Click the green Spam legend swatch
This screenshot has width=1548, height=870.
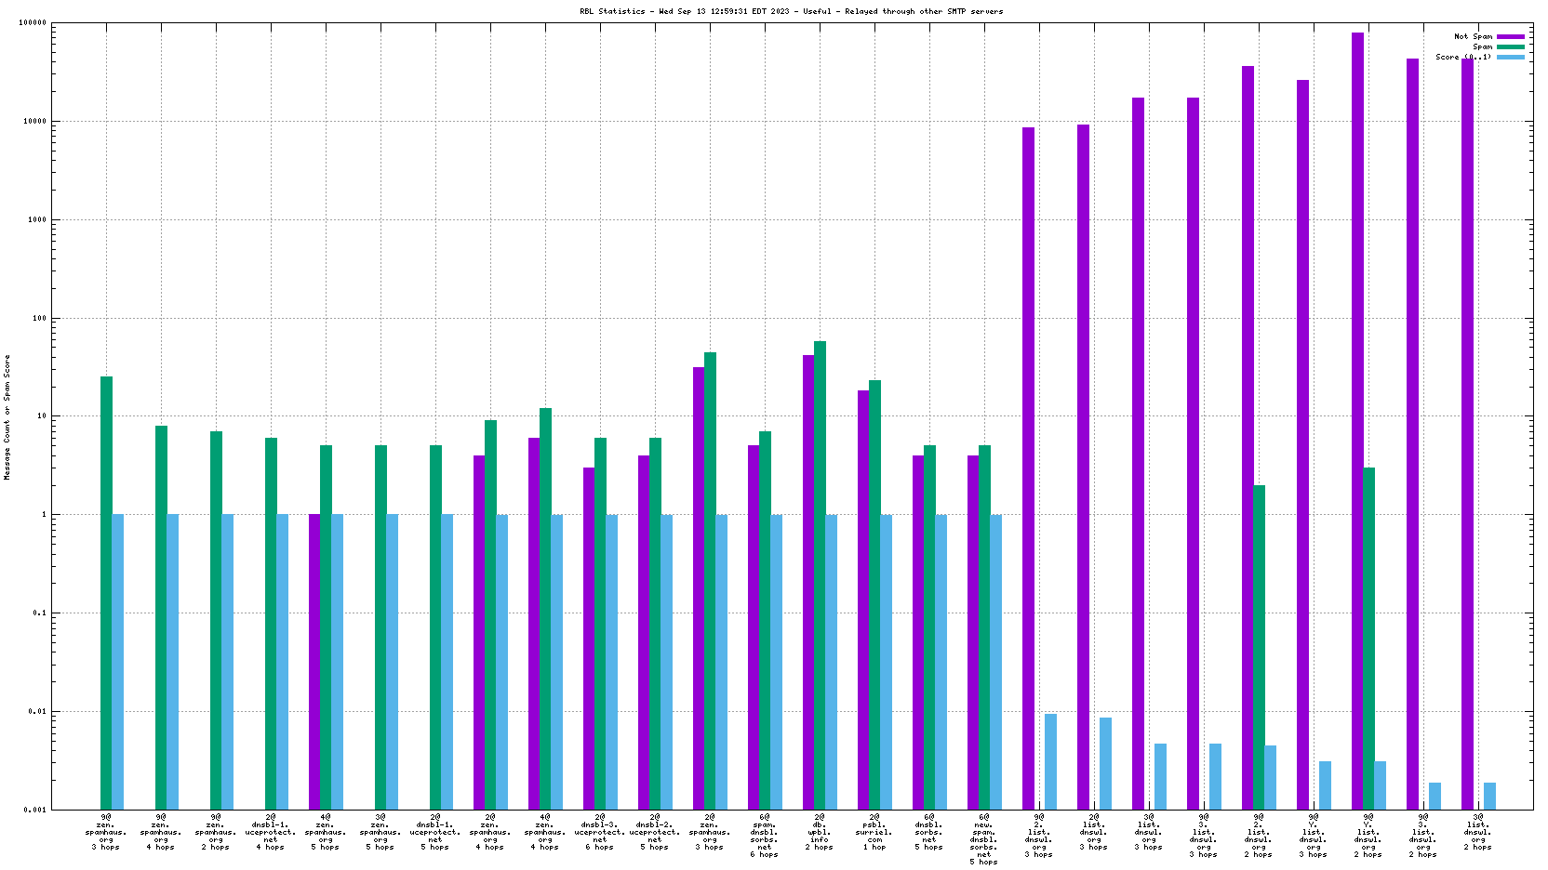pos(1510,46)
